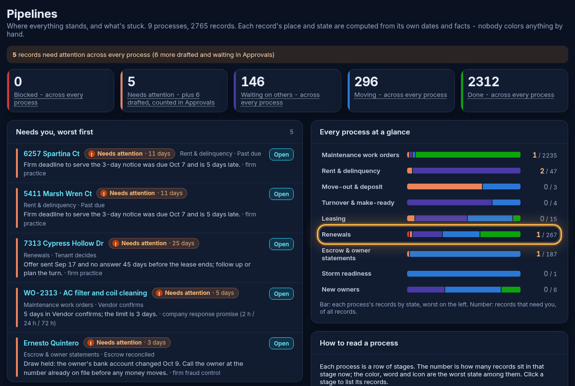Select the Blocked summary card
The width and height of the screenshot is (575, 386).
pyautogui.click(x=60, y=91)
